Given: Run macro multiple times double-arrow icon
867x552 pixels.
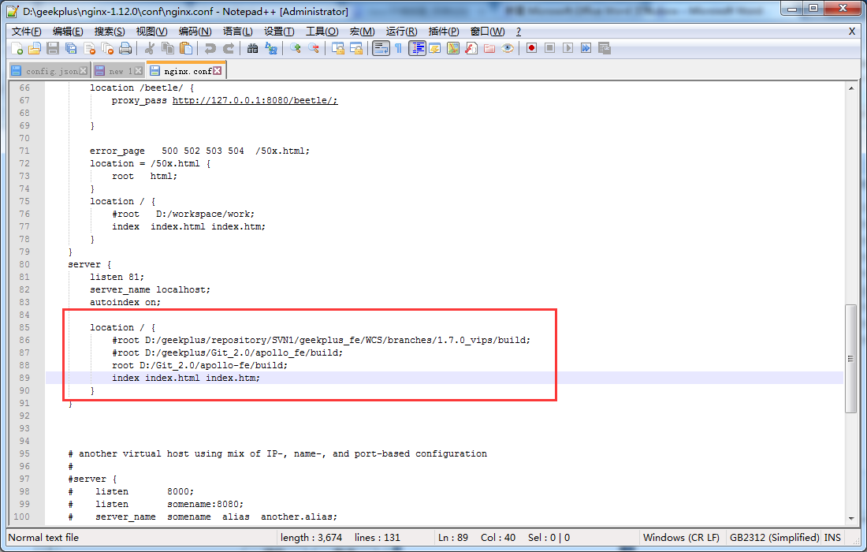Looking at the screenshot, I should point(586,48).
